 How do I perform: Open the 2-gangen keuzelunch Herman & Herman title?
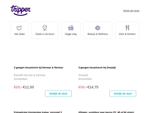pos(38,68)
